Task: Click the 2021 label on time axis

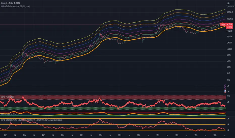Action: 158,135
